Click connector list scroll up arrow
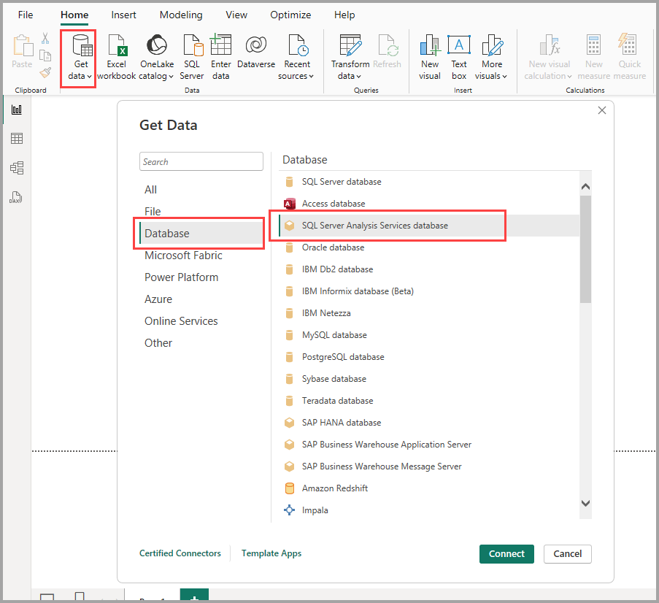Screen dimensions: 659x603 585,186
